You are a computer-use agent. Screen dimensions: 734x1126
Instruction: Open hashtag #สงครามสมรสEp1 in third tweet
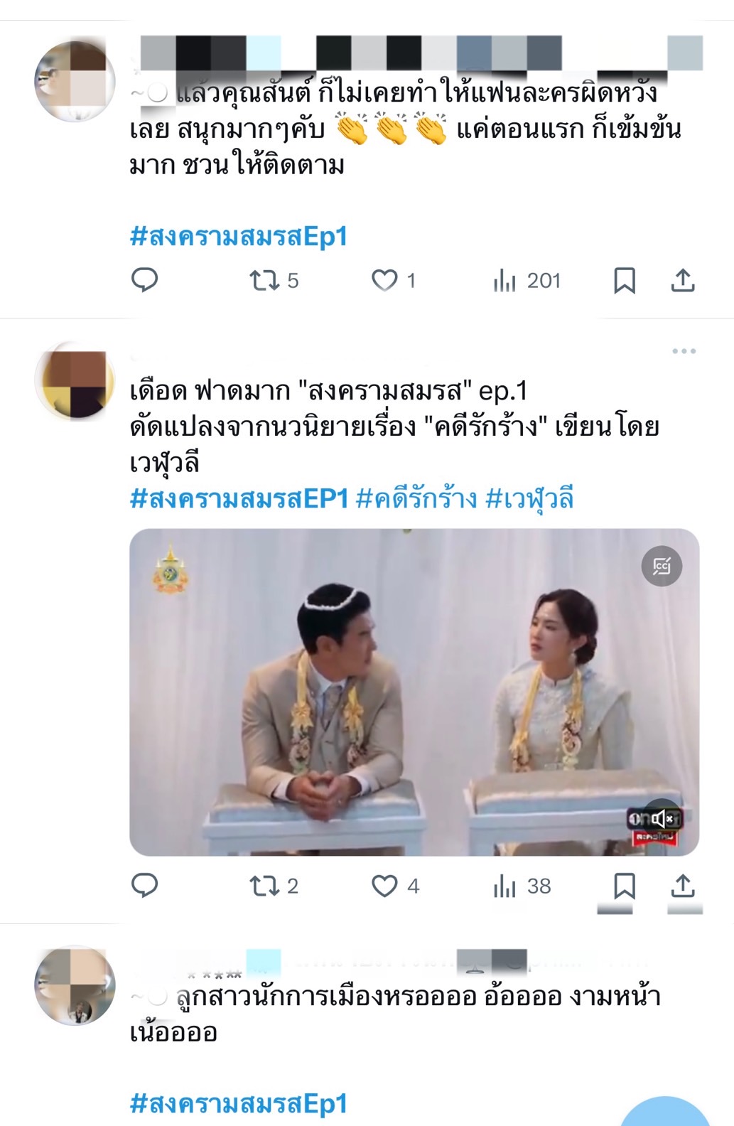(x=239, y=1104)
